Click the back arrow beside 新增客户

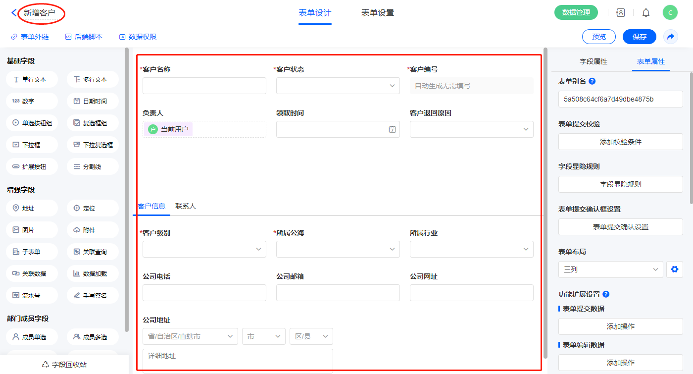coord(14,13)
